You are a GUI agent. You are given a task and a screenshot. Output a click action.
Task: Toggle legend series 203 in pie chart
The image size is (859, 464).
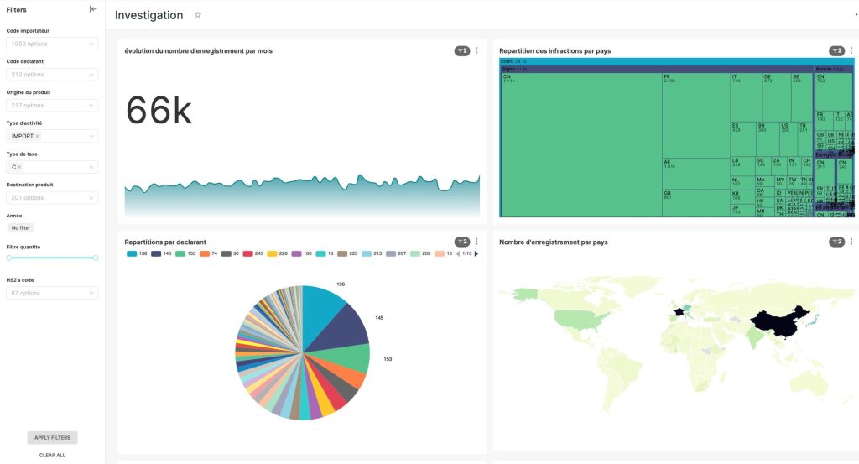pos(420,253)
